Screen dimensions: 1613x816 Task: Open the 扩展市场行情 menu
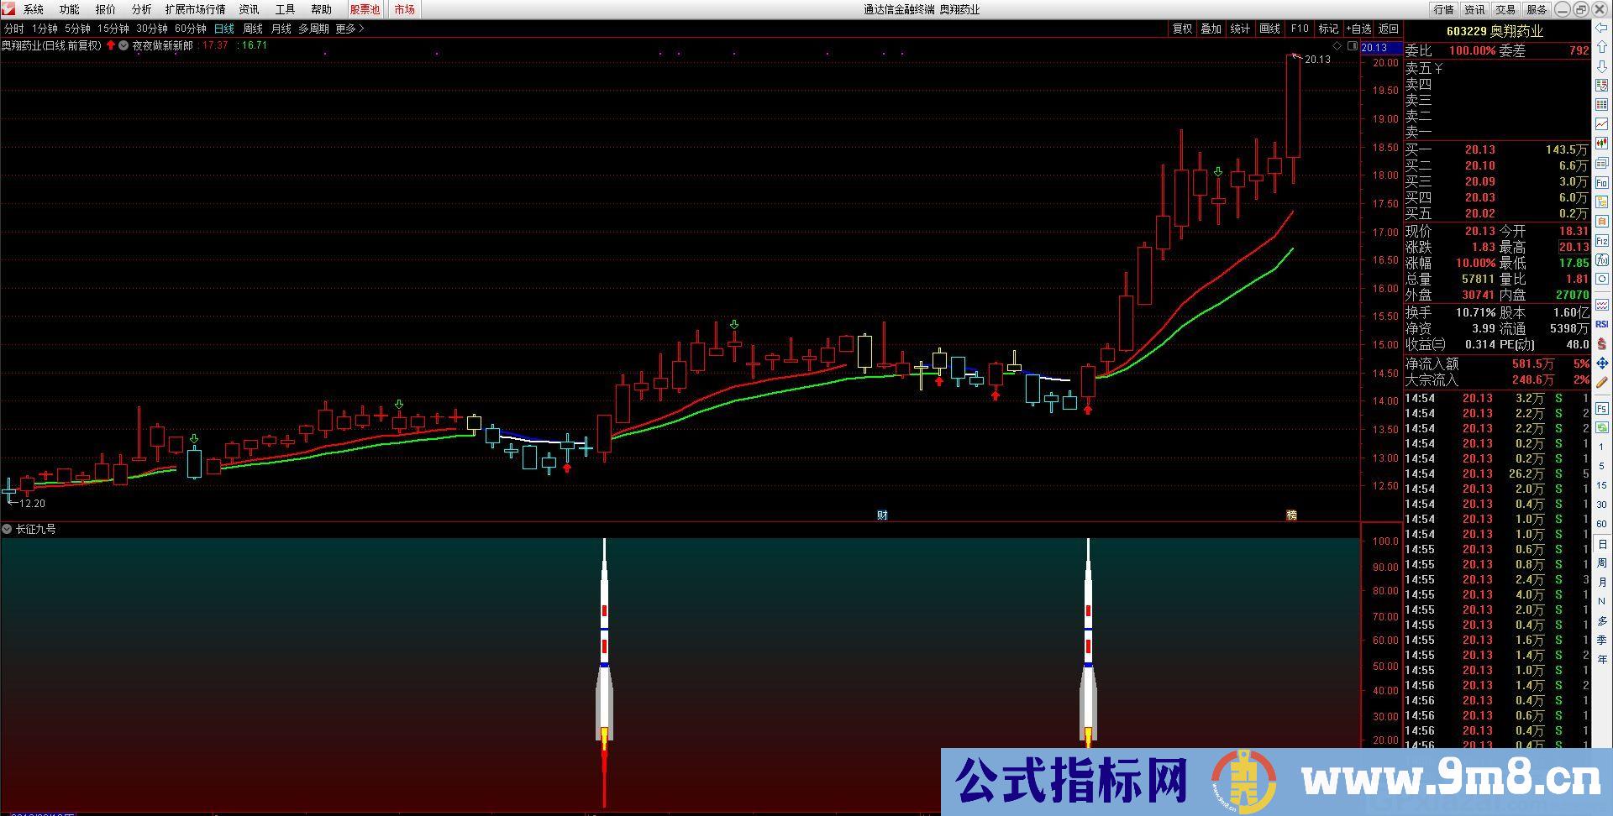[195, 9]
